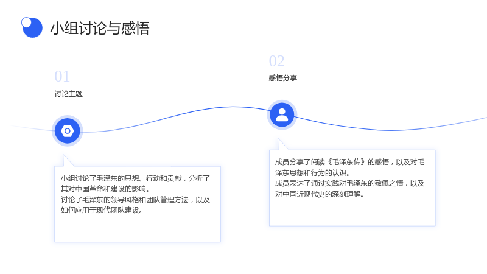
Task: Click the person profile icon on the timeline
Action: 282,115
